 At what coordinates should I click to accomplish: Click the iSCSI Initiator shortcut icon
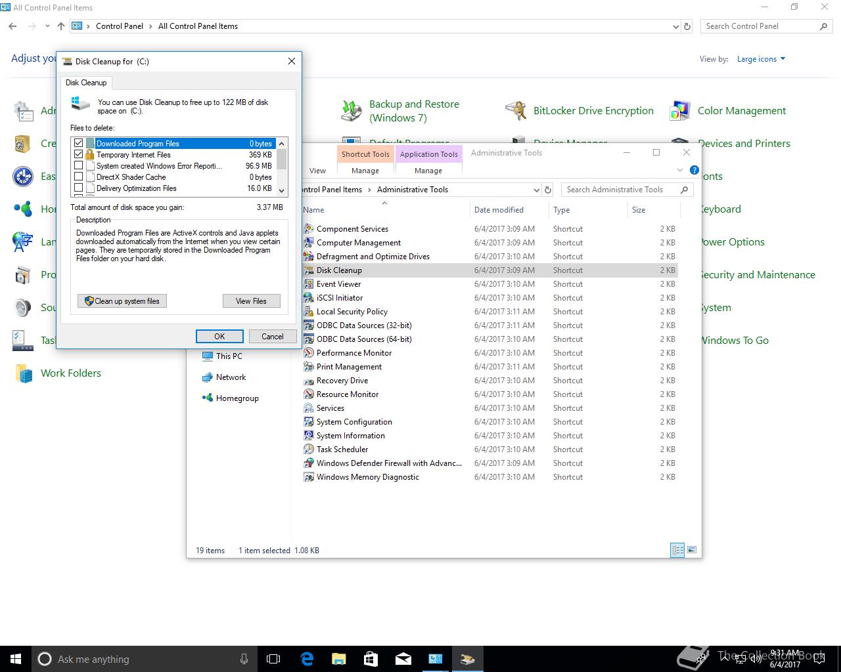click(309, 298)
